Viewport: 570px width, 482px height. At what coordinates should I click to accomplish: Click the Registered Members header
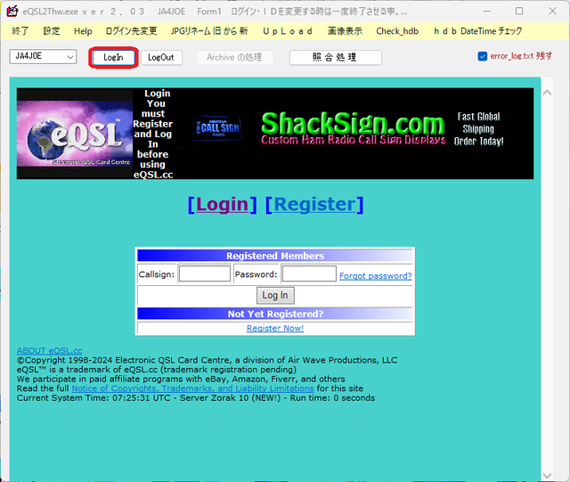coord(275,256)
